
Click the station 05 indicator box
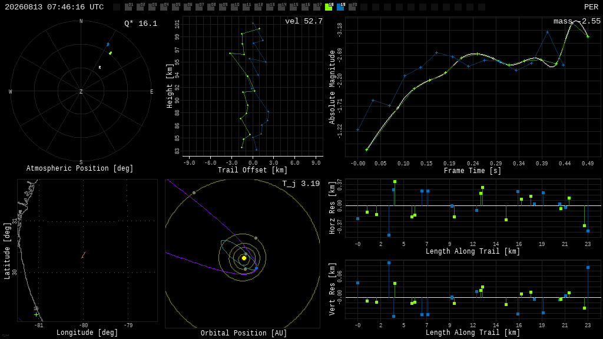click(x=175, y=6)
